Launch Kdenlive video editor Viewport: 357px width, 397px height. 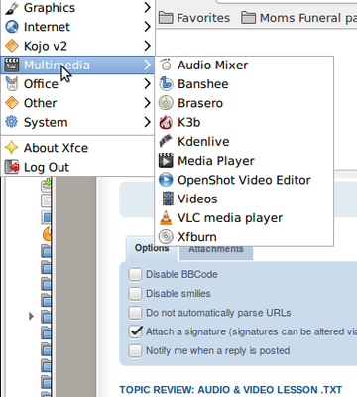(x=244, y=142)
